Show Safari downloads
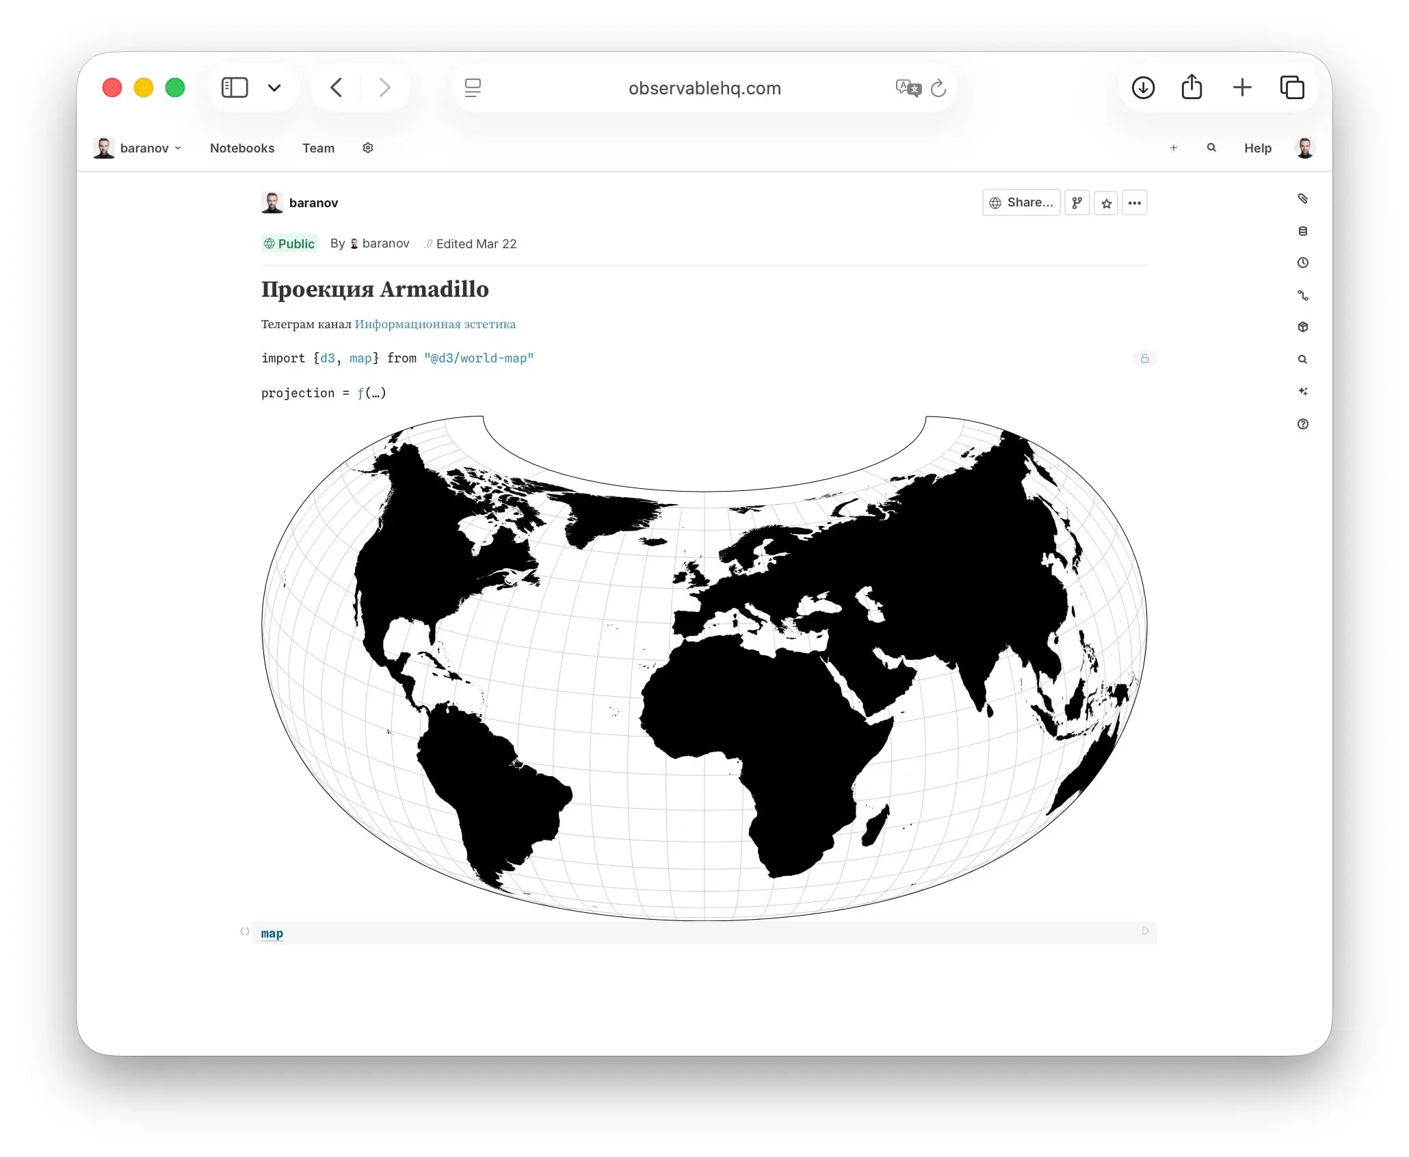 click(x=1143, y=88)
